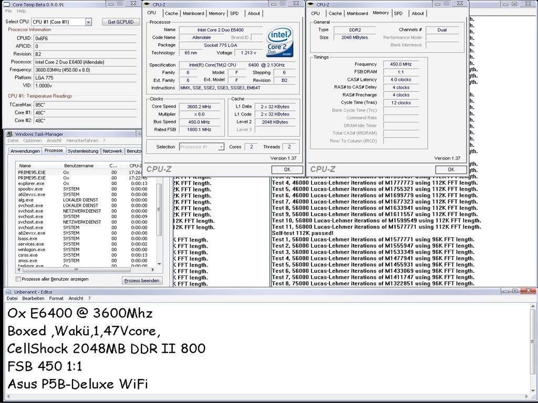Screen dimensions: 538x403
Task: Open the Processor #1 Selection dropdown
Action: click(221, 147)
